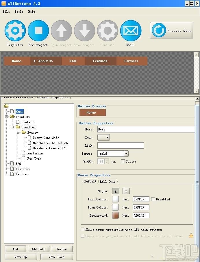The image size is (200, 262).
Task: Click the FAQ button in menu preview
Action: pyautogui.click(x=73, y=61)
